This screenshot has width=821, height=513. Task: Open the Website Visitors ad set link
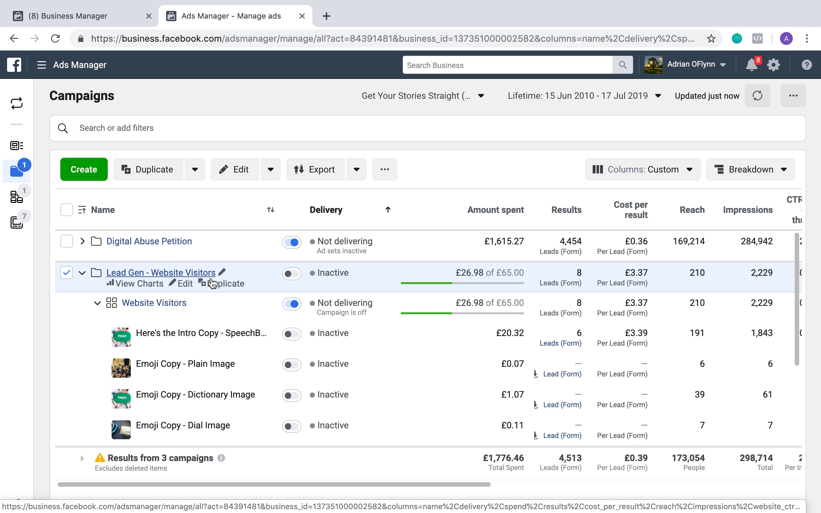pos(154,303)
